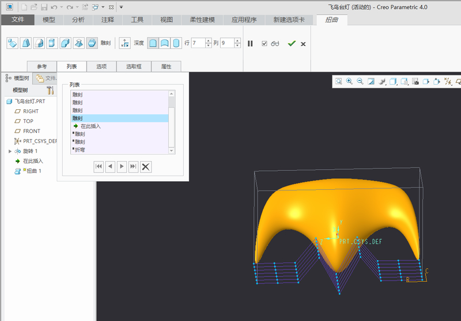Switch to the 视图 ribbon tab

click(x=167, y=20)
